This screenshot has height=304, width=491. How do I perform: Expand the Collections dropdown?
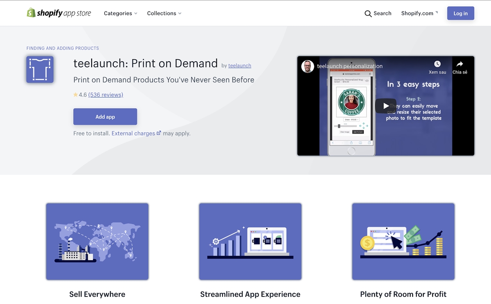pos(164,13)
